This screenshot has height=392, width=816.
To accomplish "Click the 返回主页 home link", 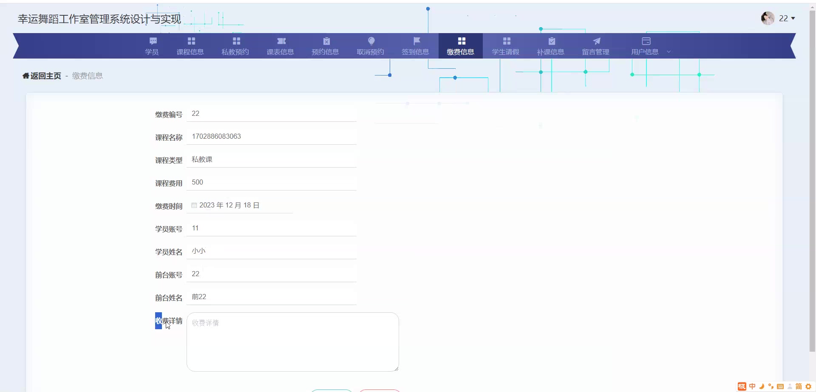I will pyautogui.click(x=42, y=76).
